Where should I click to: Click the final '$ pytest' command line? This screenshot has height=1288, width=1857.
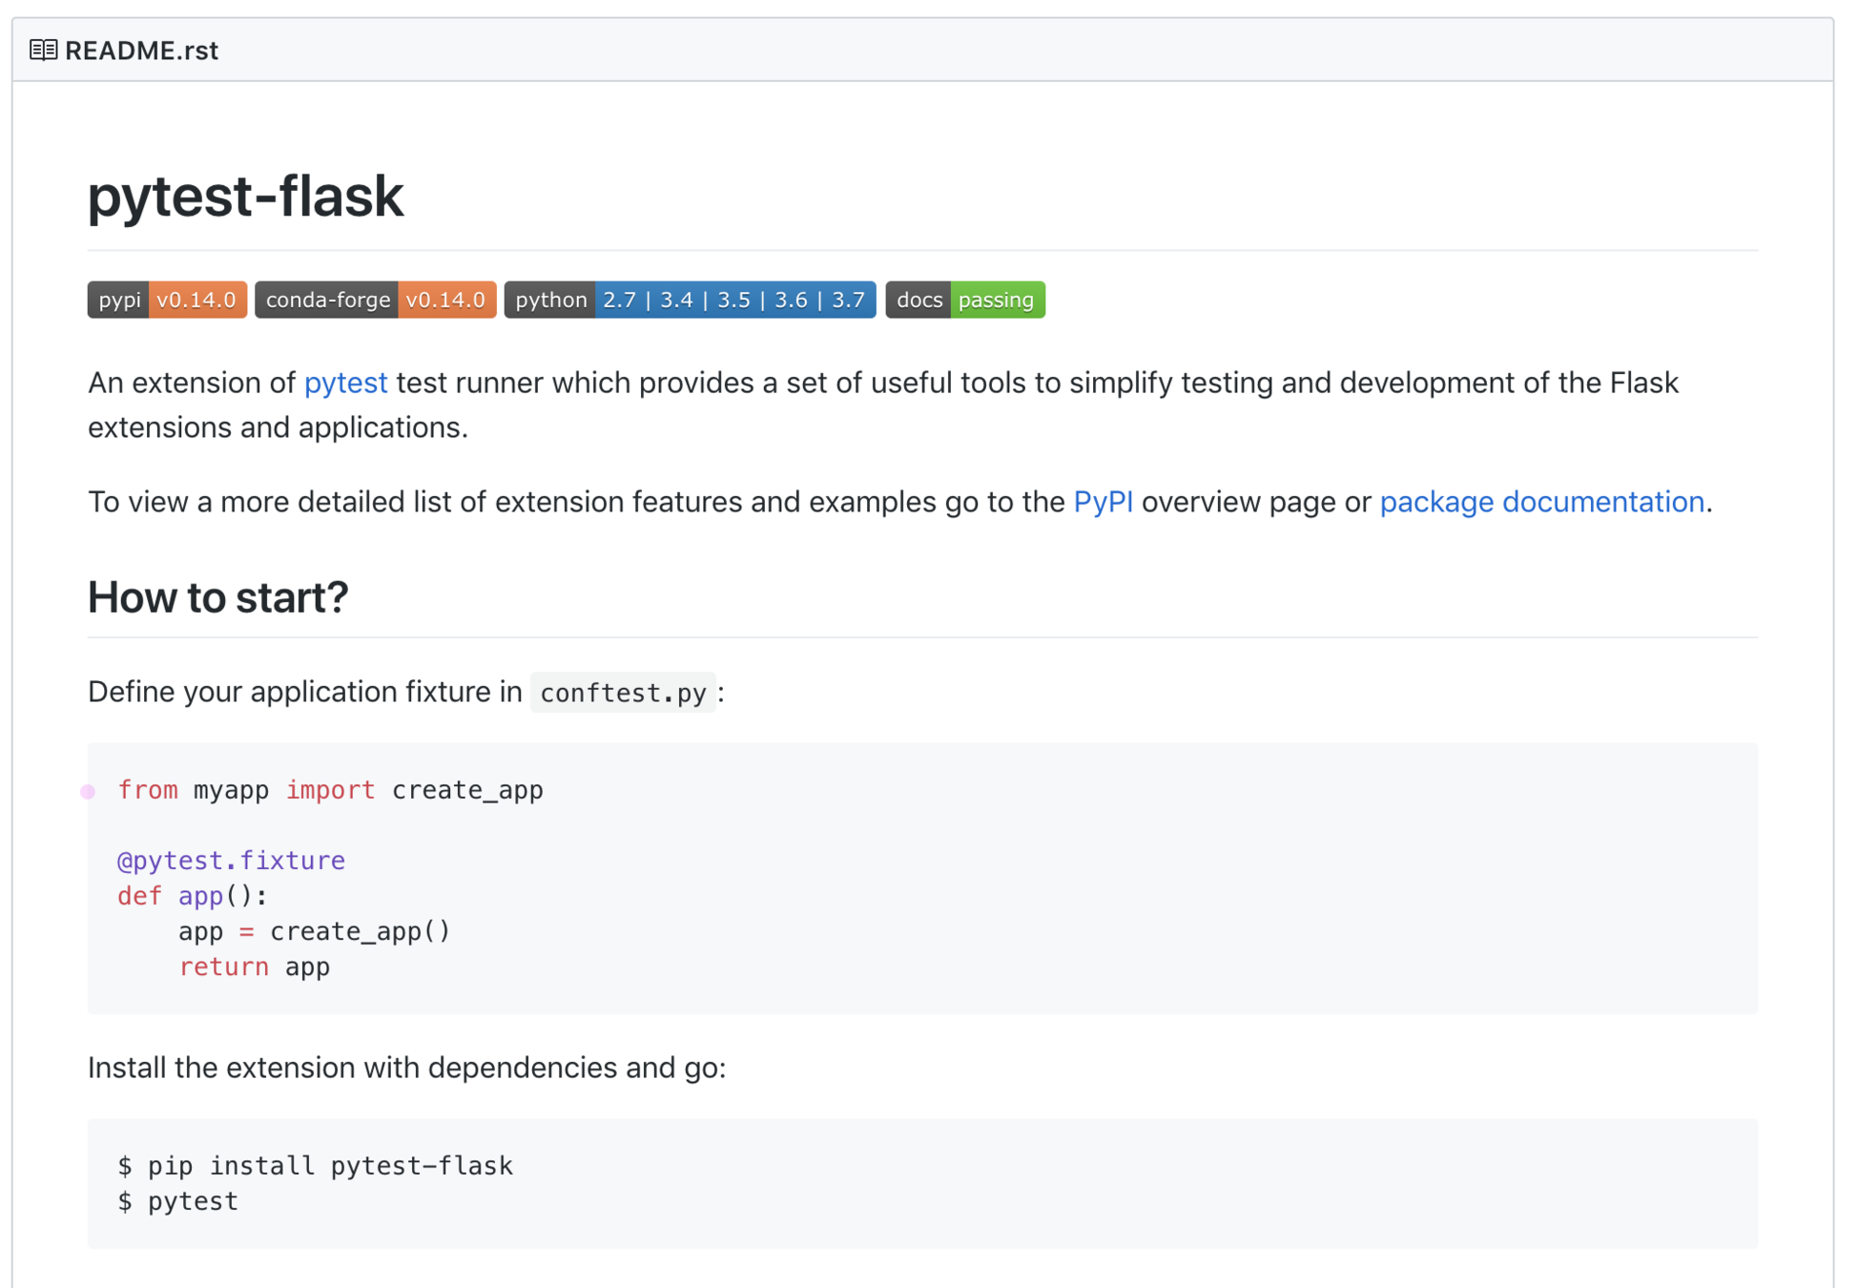point(178,1201)
